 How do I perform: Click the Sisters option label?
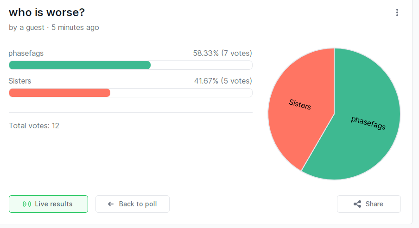tap(20, 81)
